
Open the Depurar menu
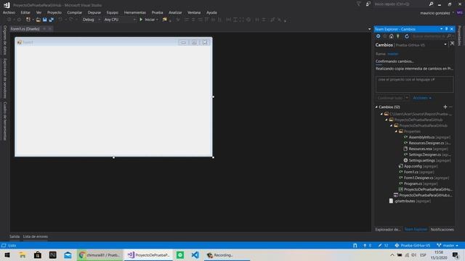(94, 12)
